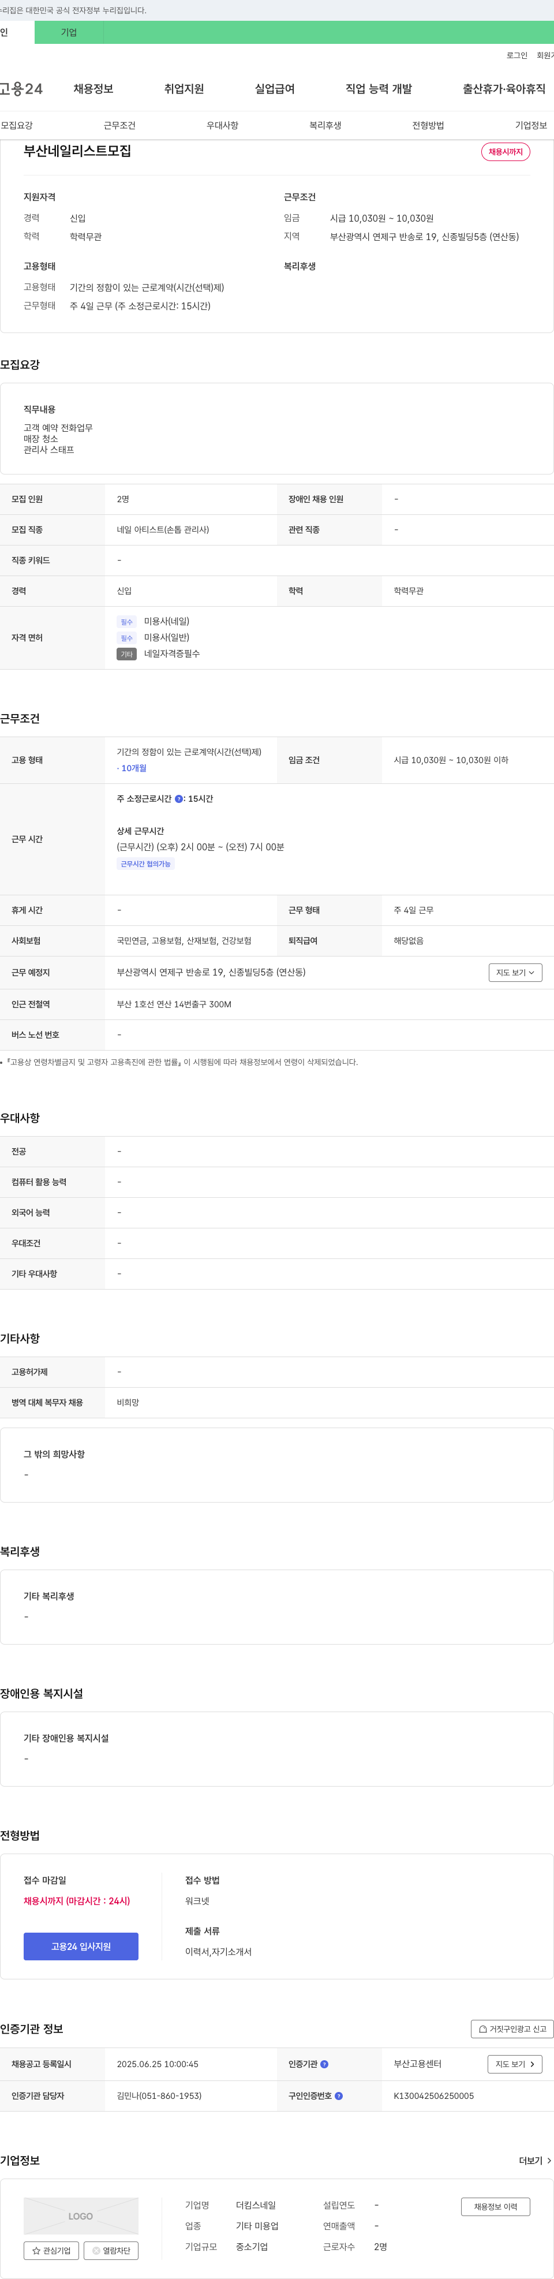
Task: Click the 10개월 contract duration text
Action: tap(132, 768)
